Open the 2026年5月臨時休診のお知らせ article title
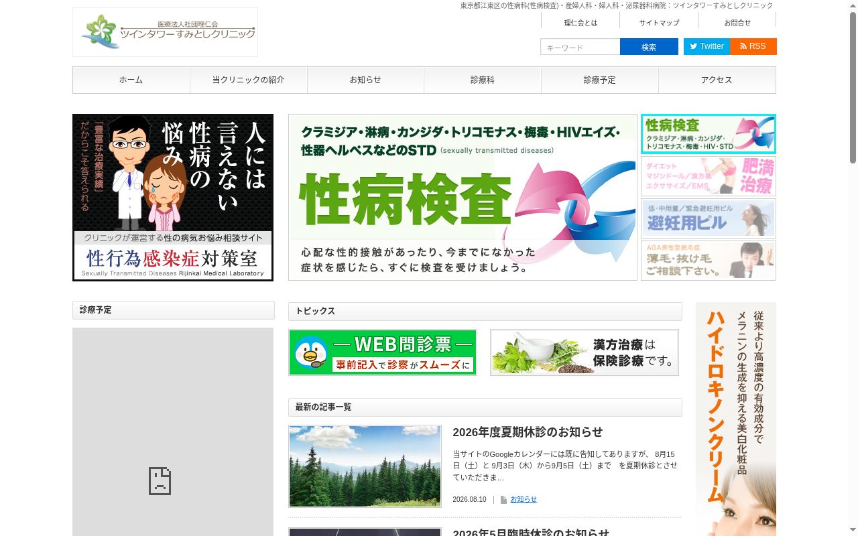Image resolution: width=858 pixels, height=536 pixels. pos(531,533)
